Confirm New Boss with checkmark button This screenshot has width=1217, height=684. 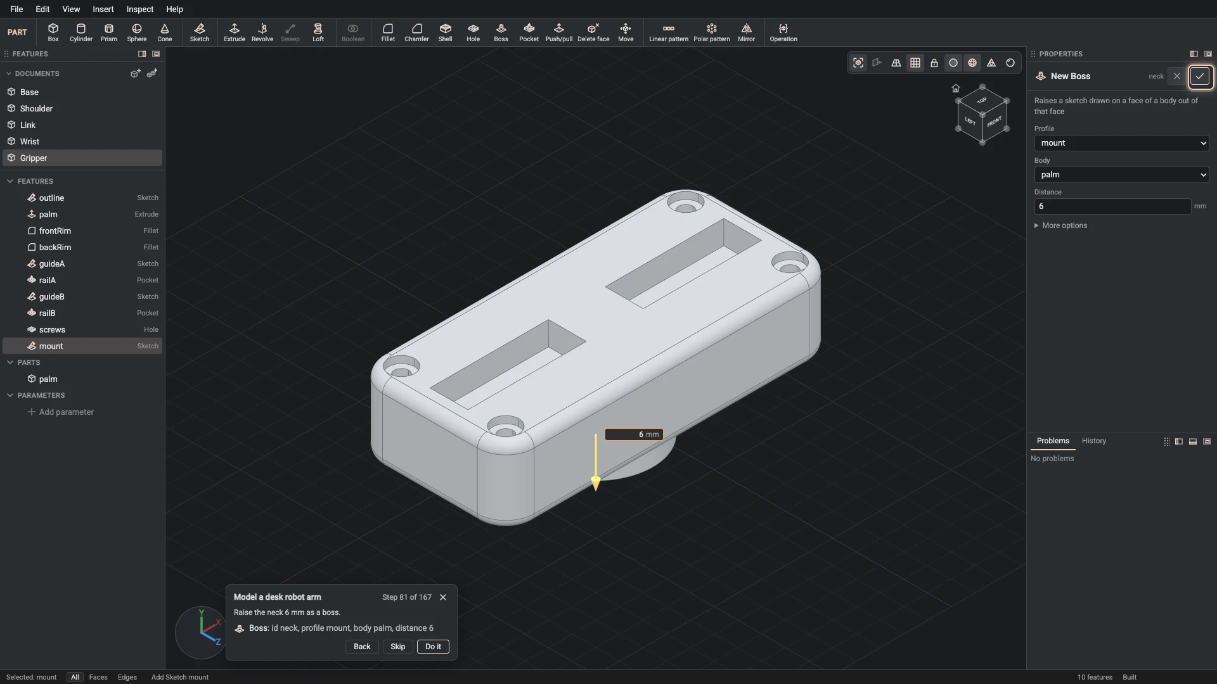coord(1200,76)
